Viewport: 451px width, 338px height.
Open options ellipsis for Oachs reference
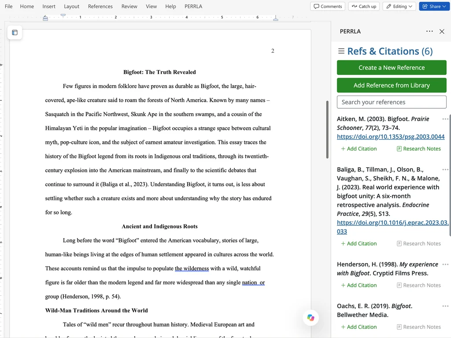[445, 306]
